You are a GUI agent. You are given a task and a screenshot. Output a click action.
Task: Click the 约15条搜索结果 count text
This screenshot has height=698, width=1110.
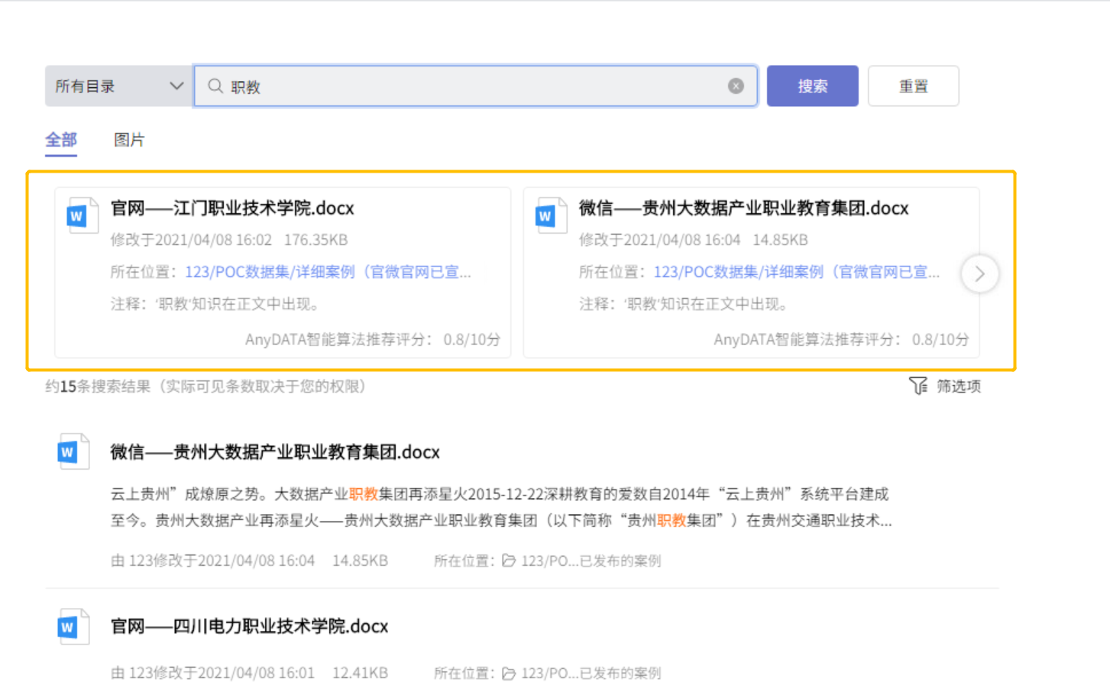[205, 386]
